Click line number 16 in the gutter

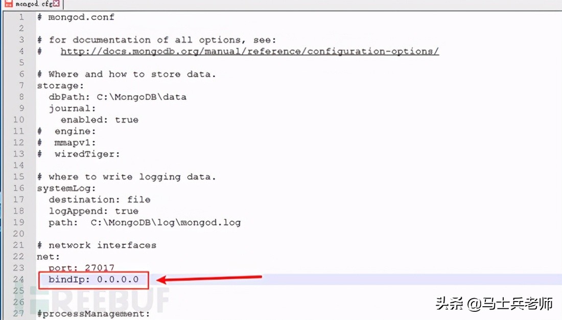tap(18, 188)
